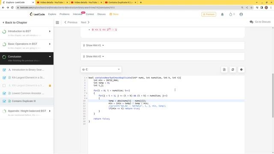Click the zoom magnifier icon in address bar
274x154 pixels.
pos(242,8)
